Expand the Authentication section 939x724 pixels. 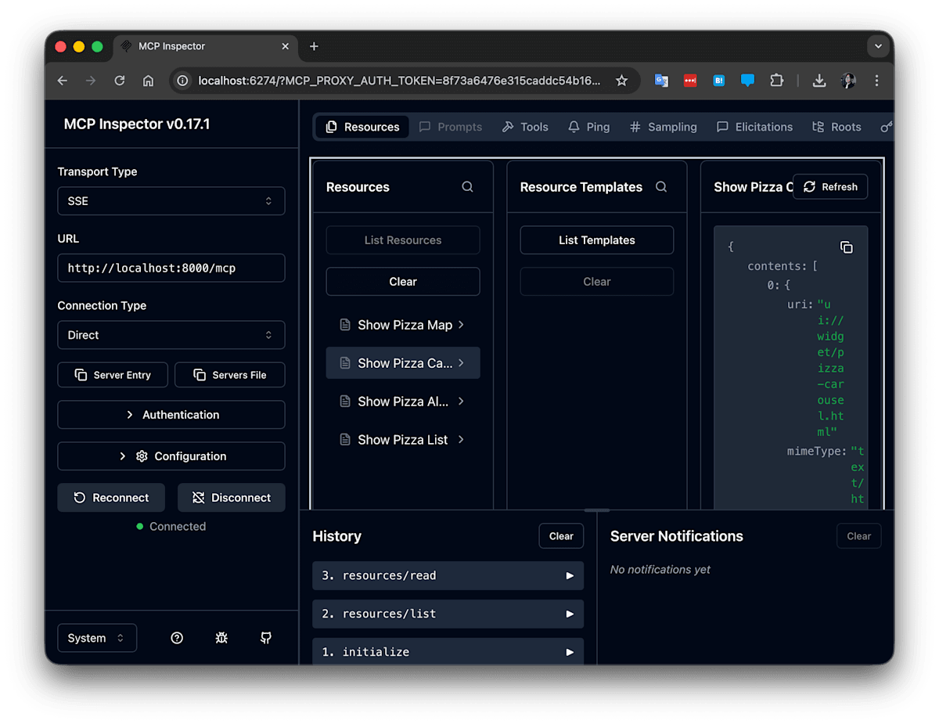tap(171, 415)
